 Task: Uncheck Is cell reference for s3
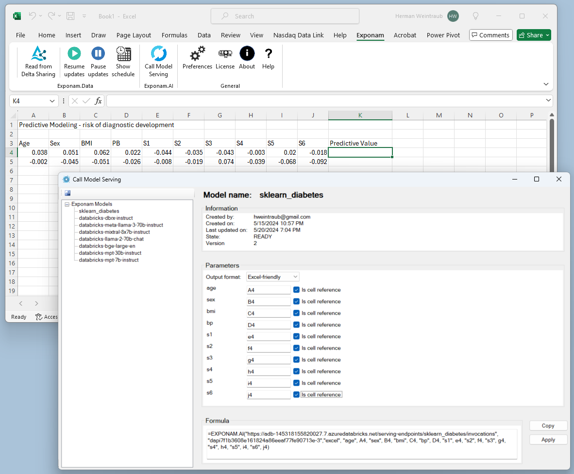click(297, 360)
